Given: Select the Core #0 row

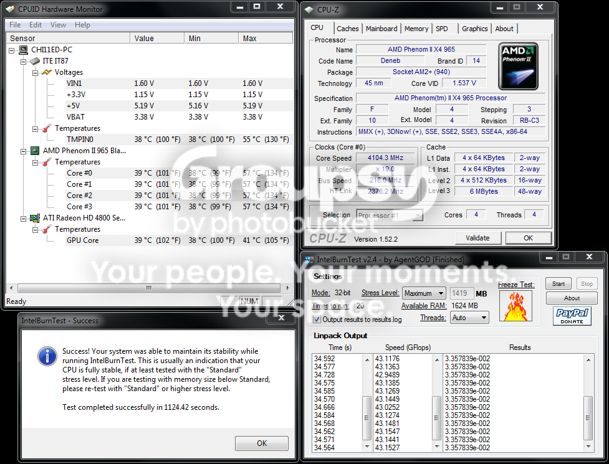Looking at the screenshot, I should (178, 173).
